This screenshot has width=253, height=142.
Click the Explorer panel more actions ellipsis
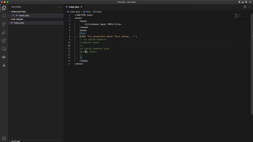click(60, 7)
